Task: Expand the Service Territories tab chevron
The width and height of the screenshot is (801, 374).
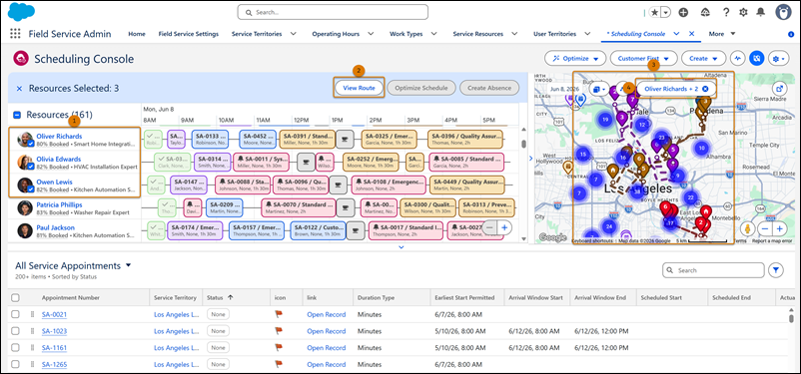Action: [x=294, y=34]
